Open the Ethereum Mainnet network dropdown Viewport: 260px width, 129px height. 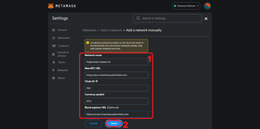click(x=186, y=6)
